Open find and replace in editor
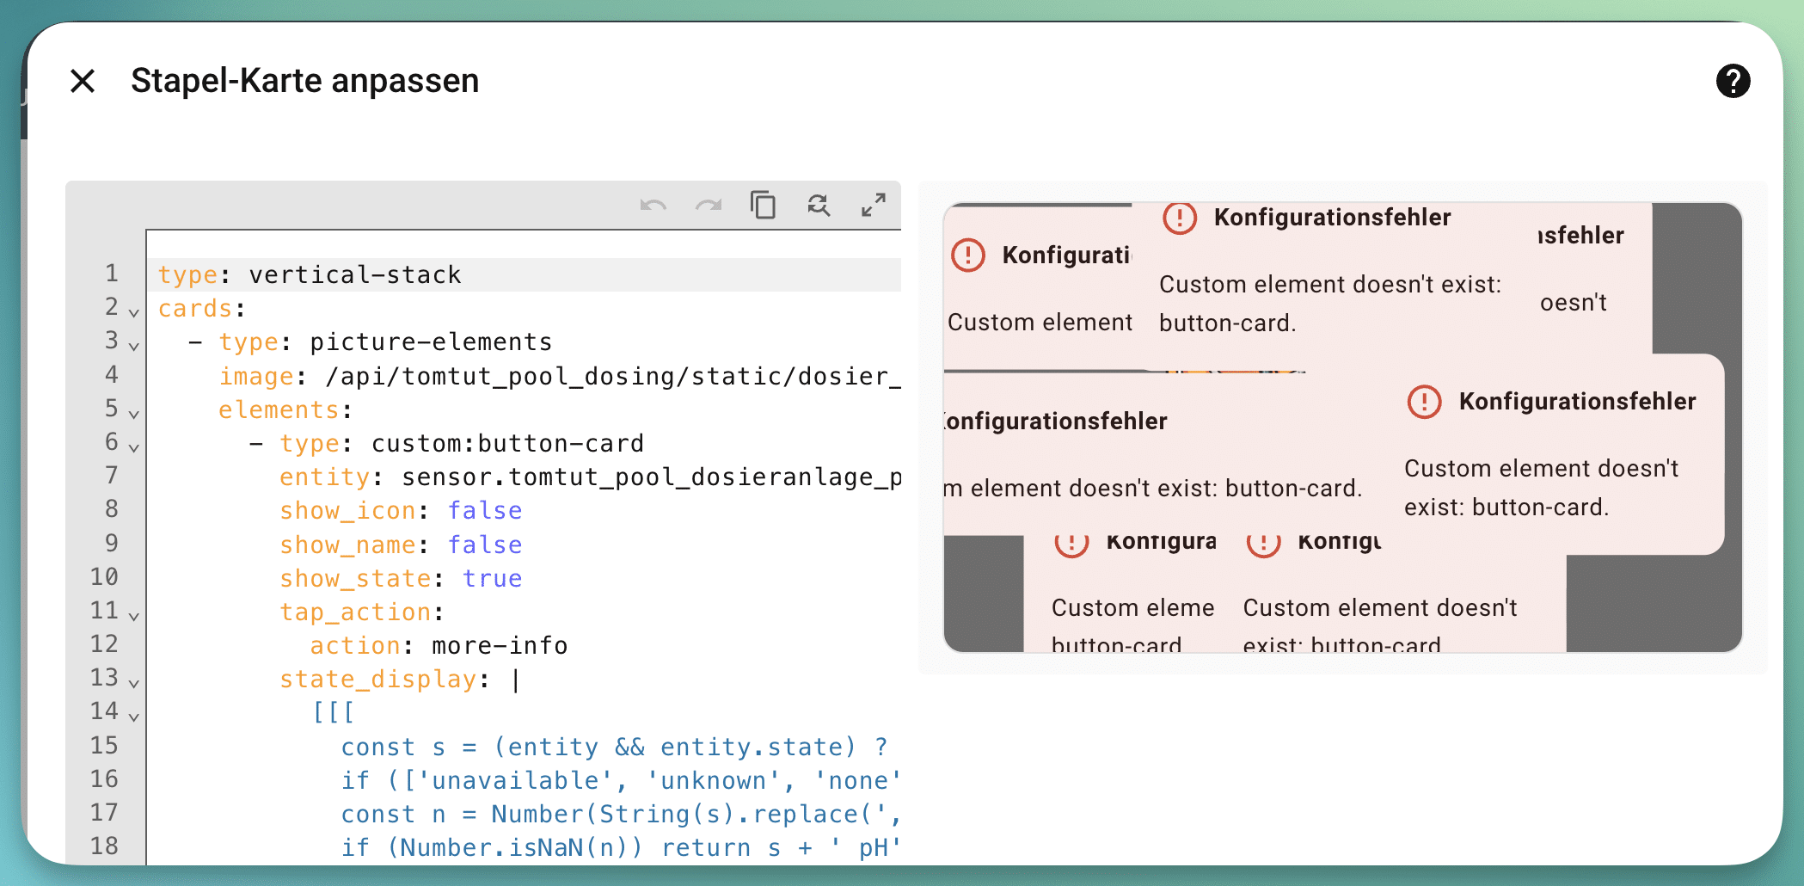The height and width of the screenshot is (886, 1804). tap(819, 206)
